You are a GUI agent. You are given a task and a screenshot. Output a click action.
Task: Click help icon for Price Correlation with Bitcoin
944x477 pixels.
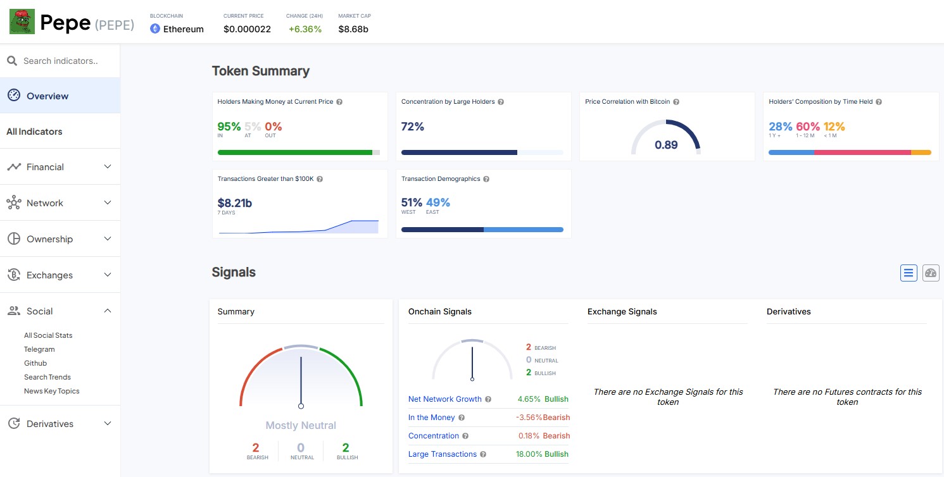[x=676, y=102]
